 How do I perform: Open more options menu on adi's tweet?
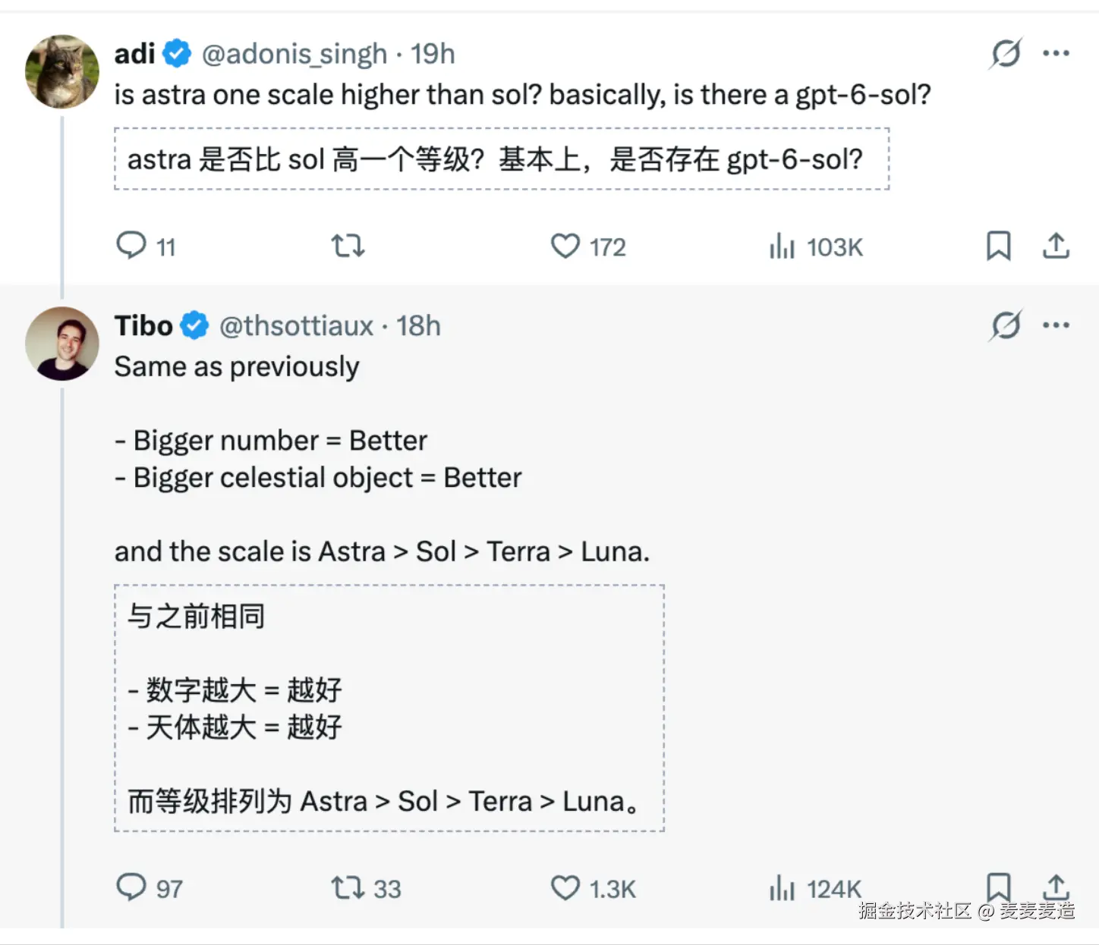click(1056, 53)
